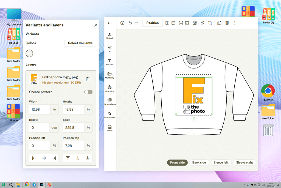Select the Folder (1) desktop icon
281x188 pixels.
click(x=268, y=16)
